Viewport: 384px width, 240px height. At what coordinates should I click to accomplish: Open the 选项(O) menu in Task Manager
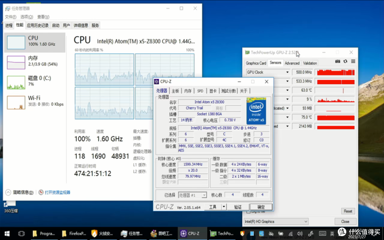point(26,17)
